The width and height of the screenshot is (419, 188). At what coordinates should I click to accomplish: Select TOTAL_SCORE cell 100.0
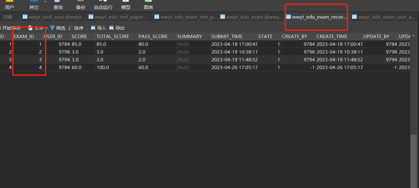tap(117, 67)
